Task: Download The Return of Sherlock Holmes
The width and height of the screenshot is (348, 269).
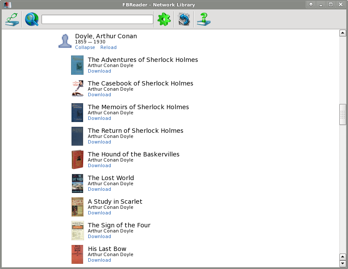Action: click(99, 142)
